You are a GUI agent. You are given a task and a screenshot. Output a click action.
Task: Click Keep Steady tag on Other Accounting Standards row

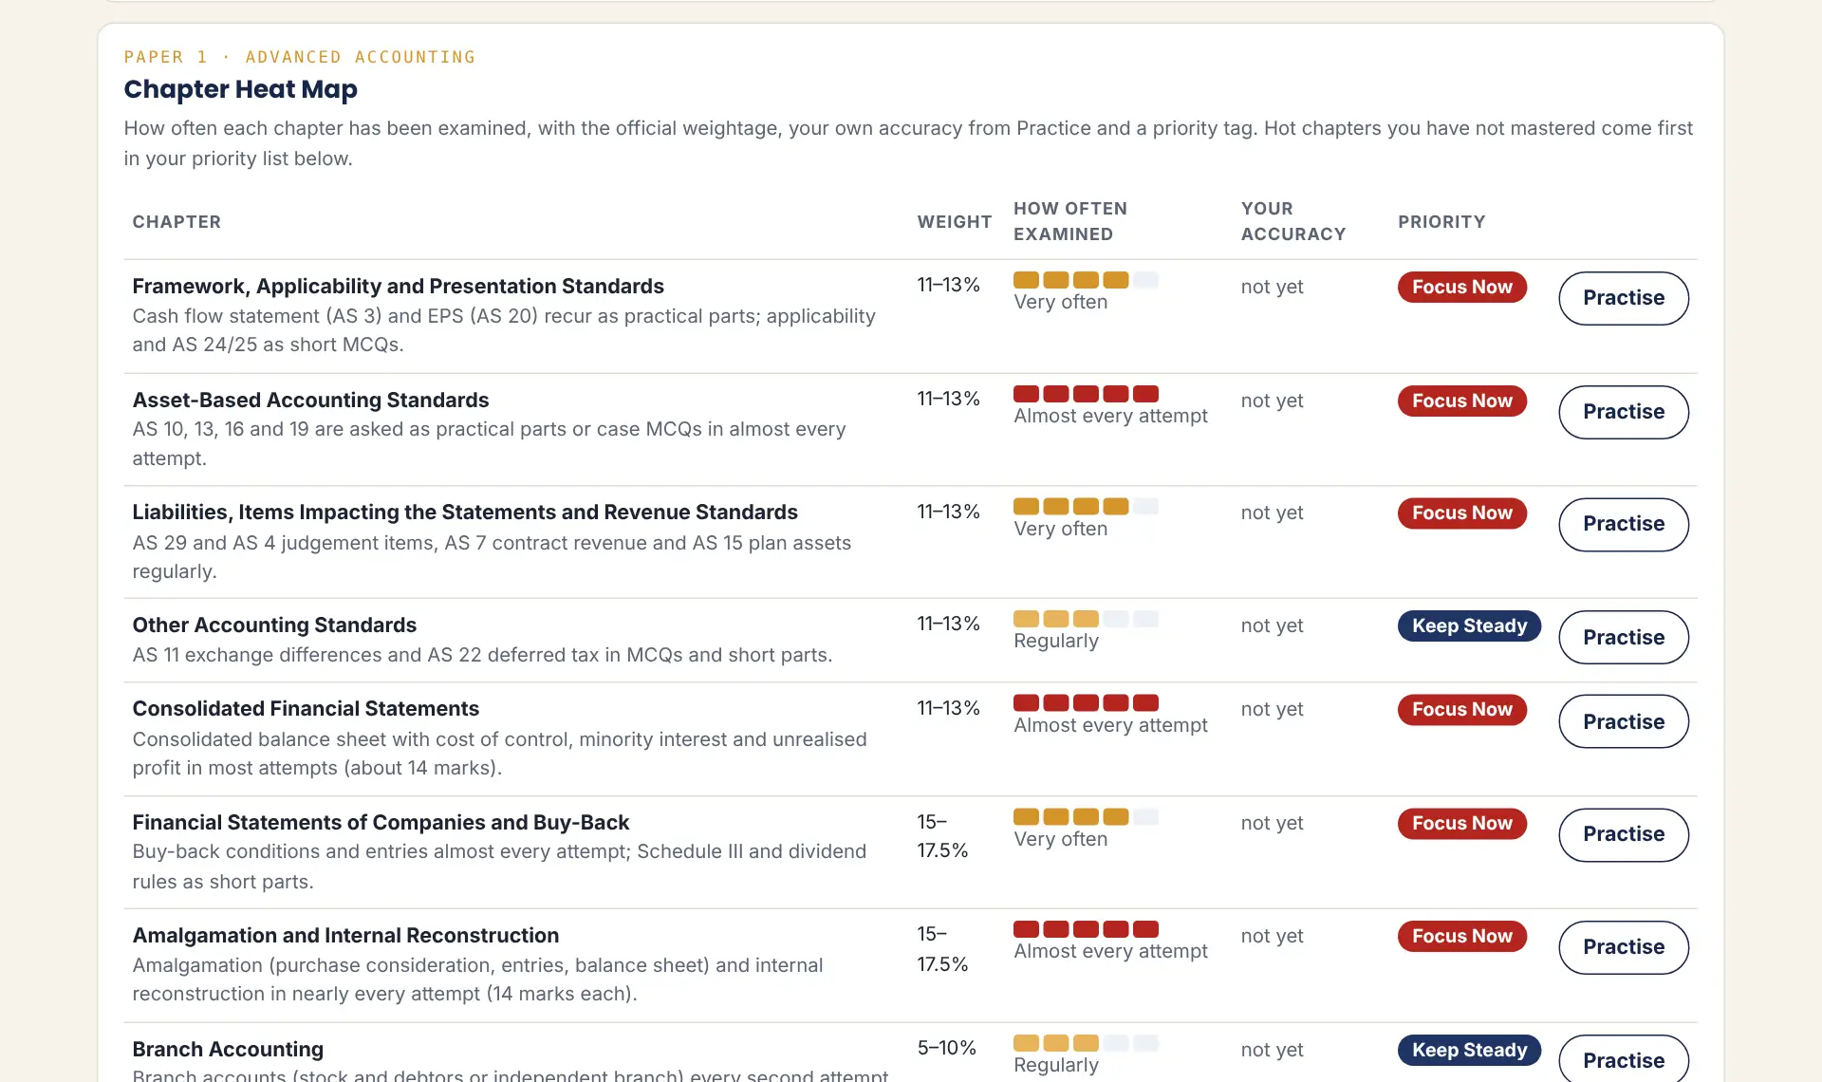(1469, 625)
